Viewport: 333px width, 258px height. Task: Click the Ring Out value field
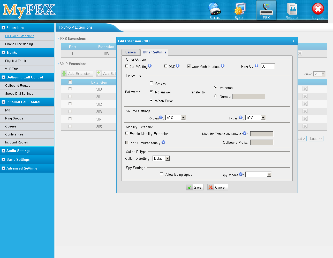268,66
